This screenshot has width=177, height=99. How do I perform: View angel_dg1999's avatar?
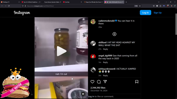coord(93,56)
